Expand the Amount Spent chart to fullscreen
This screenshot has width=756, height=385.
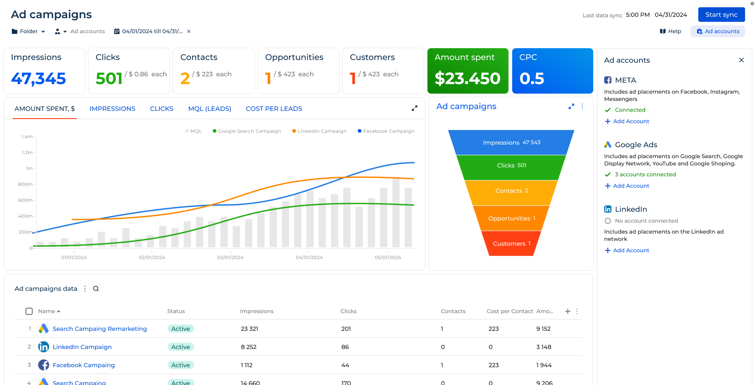click(x=414, y=108)
